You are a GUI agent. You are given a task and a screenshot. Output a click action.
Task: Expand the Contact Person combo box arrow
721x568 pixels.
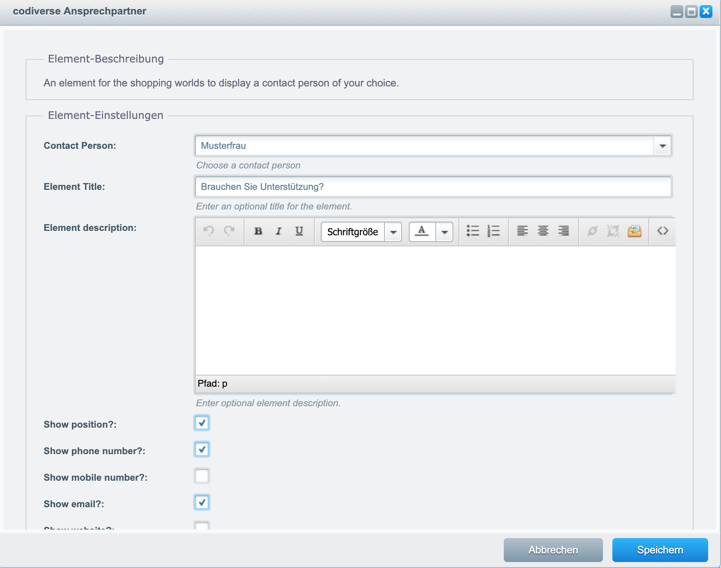click(663, 146)
